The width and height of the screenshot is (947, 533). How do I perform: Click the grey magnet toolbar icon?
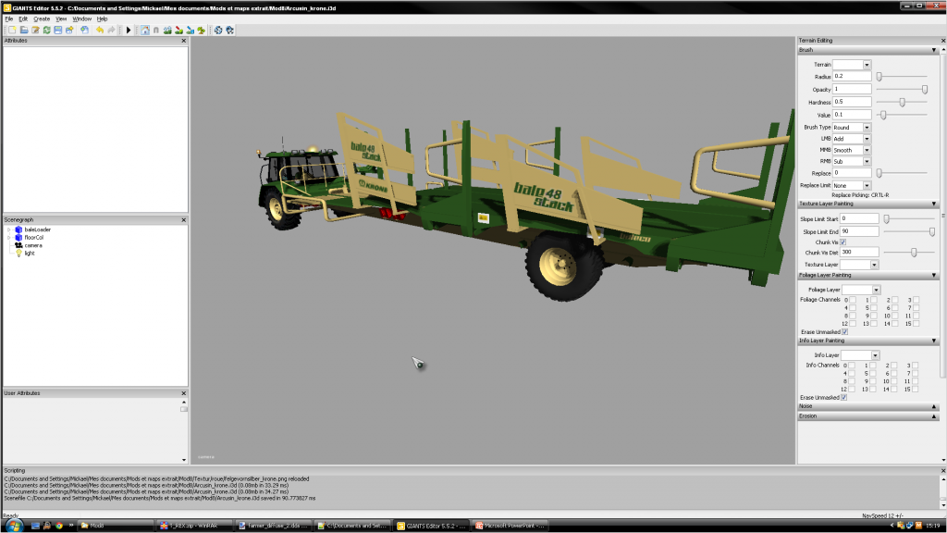155,31
